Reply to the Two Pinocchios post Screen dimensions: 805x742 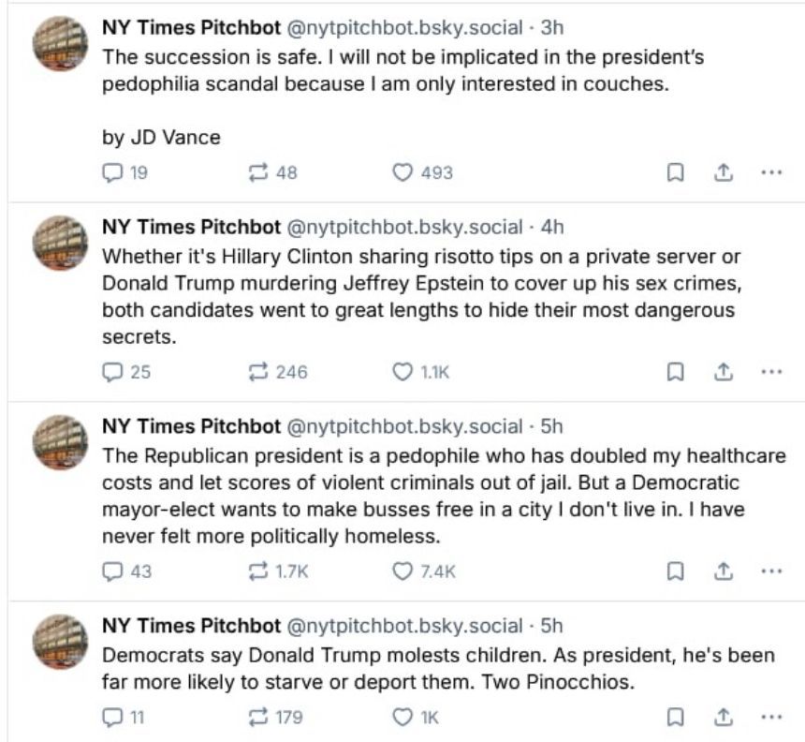click(x=111, y=718)
